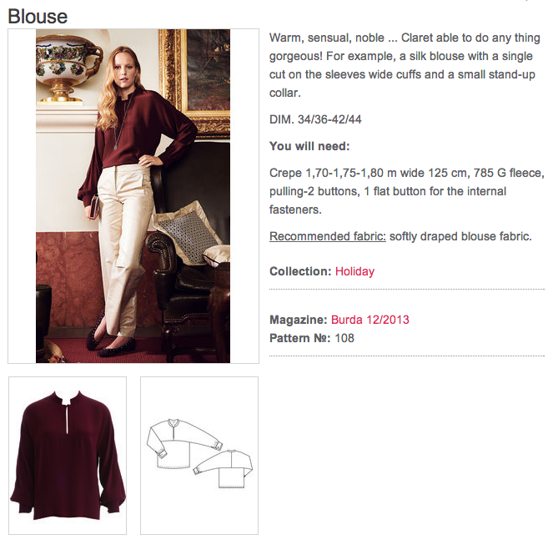Click the burgundy blouse product thumbnail
The height and width of the screenshot is (545, 553).
pos(67,455)
